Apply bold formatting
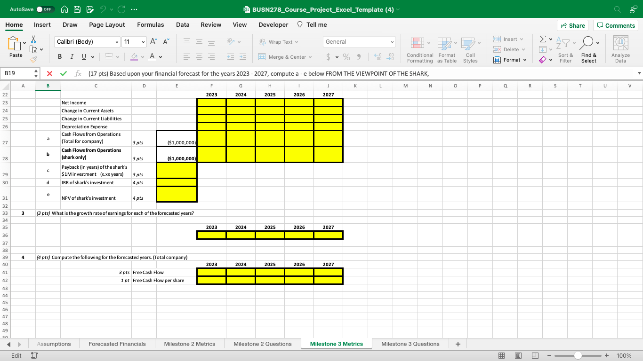 click(59, 56)
